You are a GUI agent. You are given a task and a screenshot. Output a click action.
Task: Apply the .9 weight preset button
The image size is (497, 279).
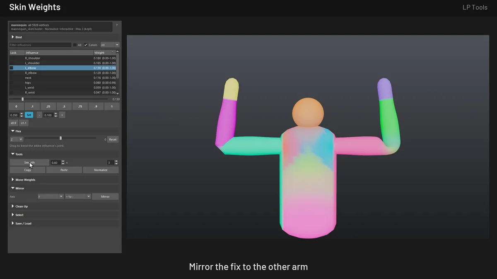[x=96, y=107]
